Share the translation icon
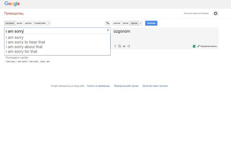The height and width of the screenshot is (144, 231). pyautogui.click(x=129, y=46)
